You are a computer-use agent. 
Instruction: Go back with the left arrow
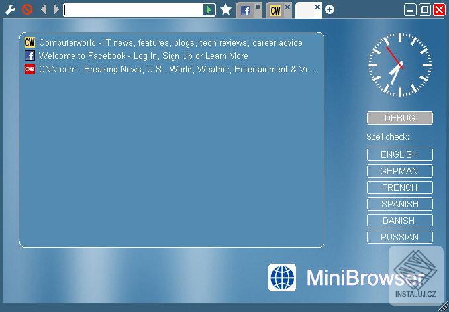point(44,9)
